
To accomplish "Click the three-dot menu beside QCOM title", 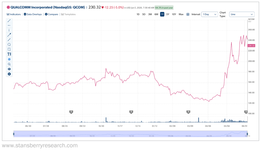I will point(87,7).
